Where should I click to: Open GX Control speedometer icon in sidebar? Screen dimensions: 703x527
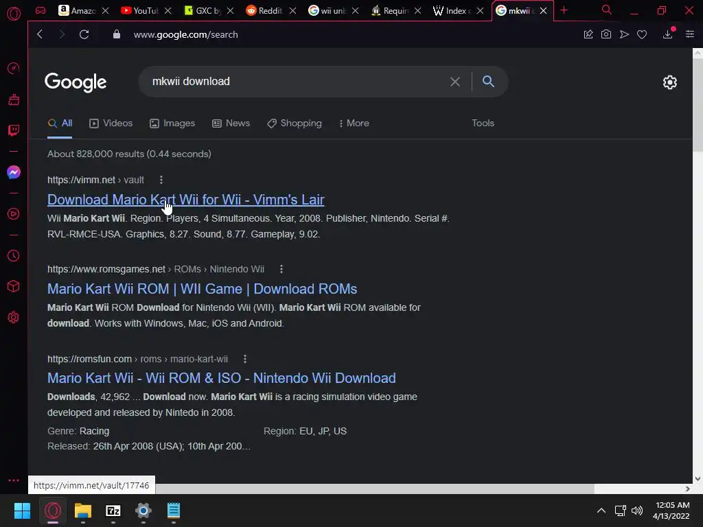(x=14, y=68)
